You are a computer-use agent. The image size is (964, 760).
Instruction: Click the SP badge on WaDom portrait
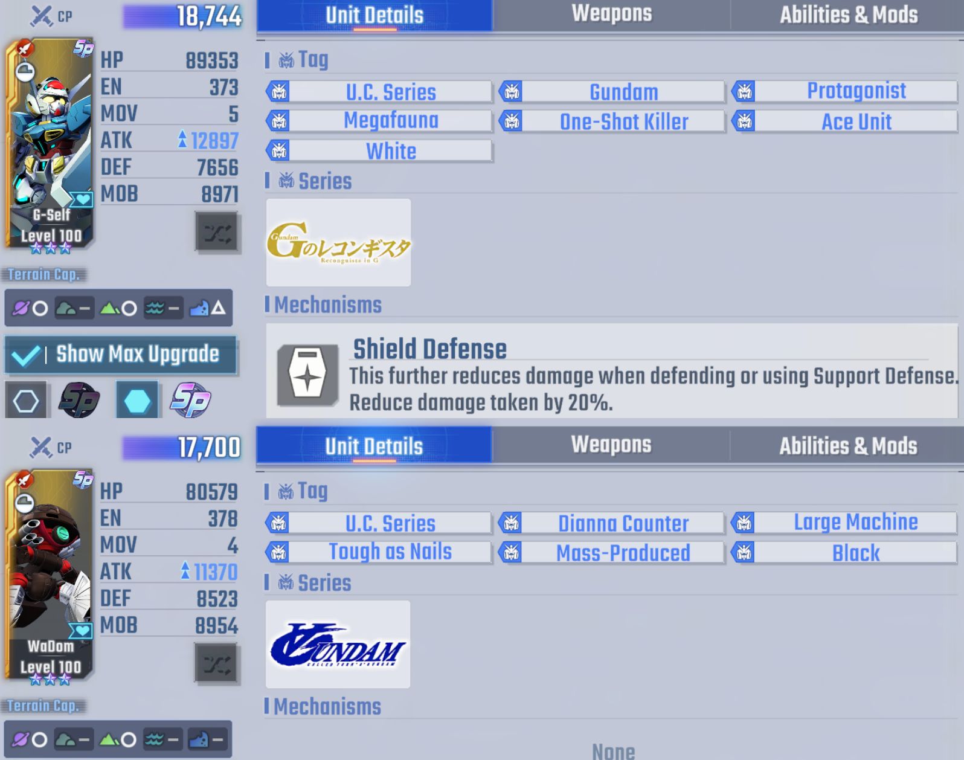tap(83, 480)
